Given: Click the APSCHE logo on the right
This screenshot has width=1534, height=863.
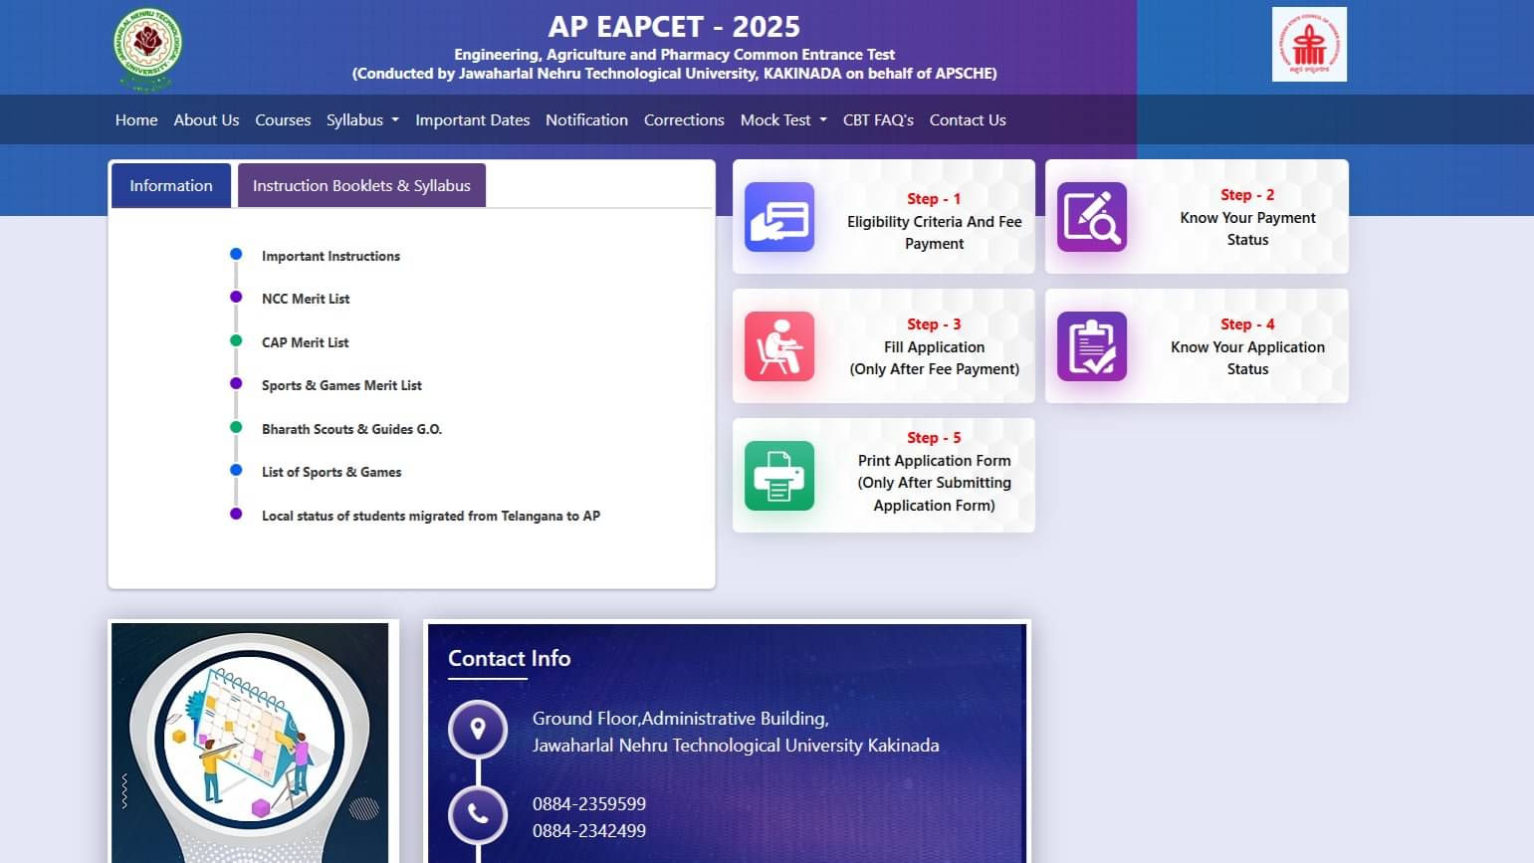Looking at the screenshot, I should click(1309, 45).
